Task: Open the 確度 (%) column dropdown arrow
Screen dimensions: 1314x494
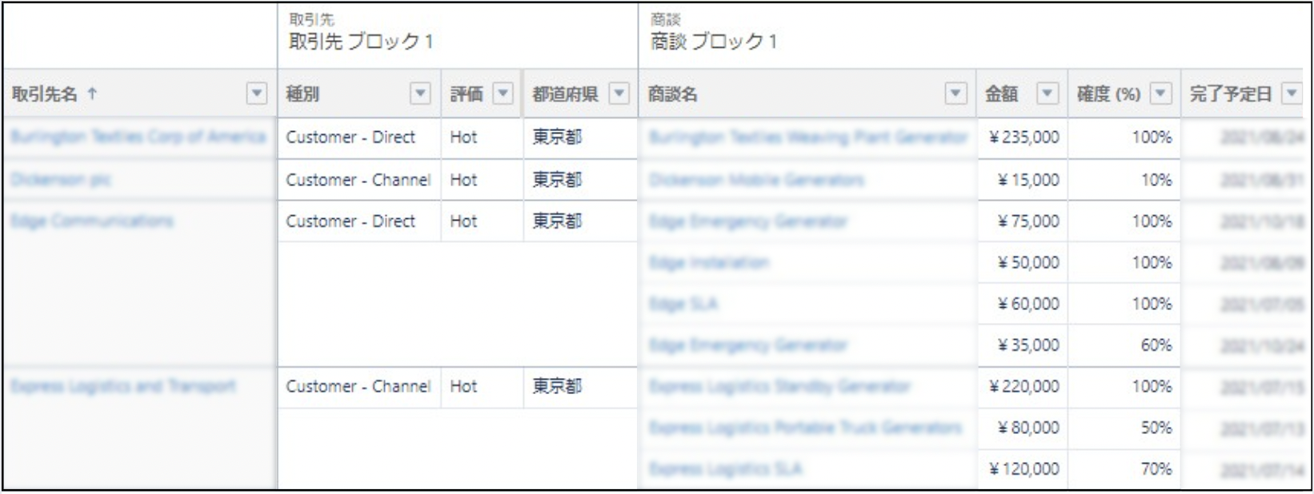Action: coord(1161,94)
